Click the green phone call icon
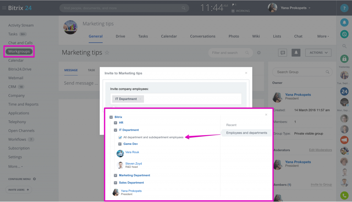Screen dimensions: 352x202 [344, 195]
